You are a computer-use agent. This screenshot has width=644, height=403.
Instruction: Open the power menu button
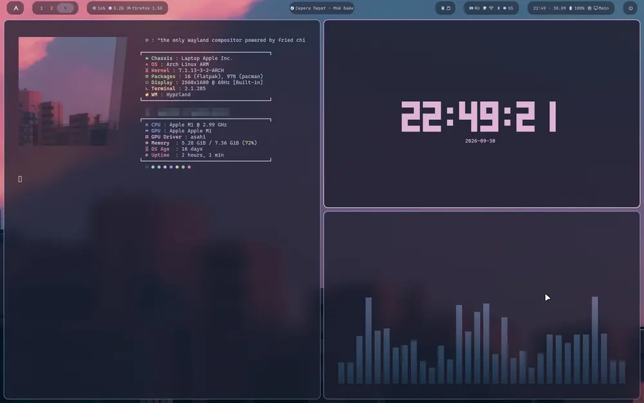point(630,8)
